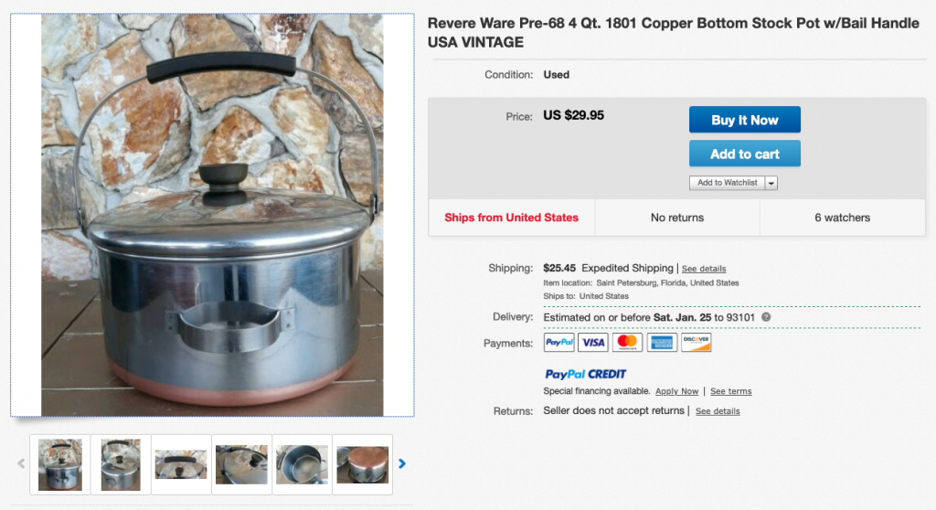Click the PayPal Credit logo
This screenshot has height=510, width=936.
tap(585, 374)
